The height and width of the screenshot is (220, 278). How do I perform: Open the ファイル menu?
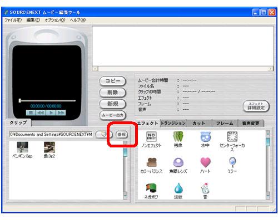(13, 20)
